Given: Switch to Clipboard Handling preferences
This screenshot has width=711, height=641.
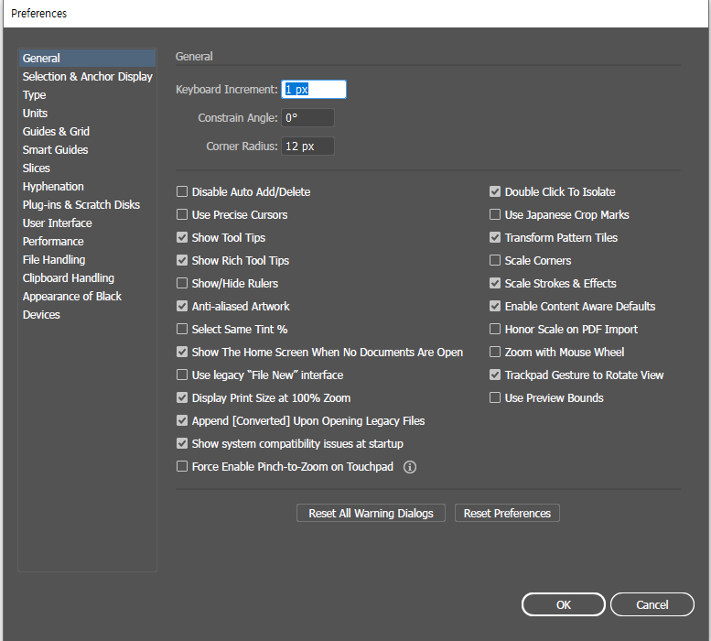Looking at the screenshot, I should [88, 278].
